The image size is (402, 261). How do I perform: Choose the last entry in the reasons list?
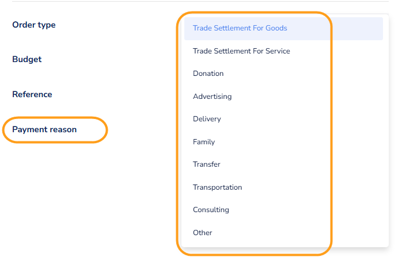(203, 233)
